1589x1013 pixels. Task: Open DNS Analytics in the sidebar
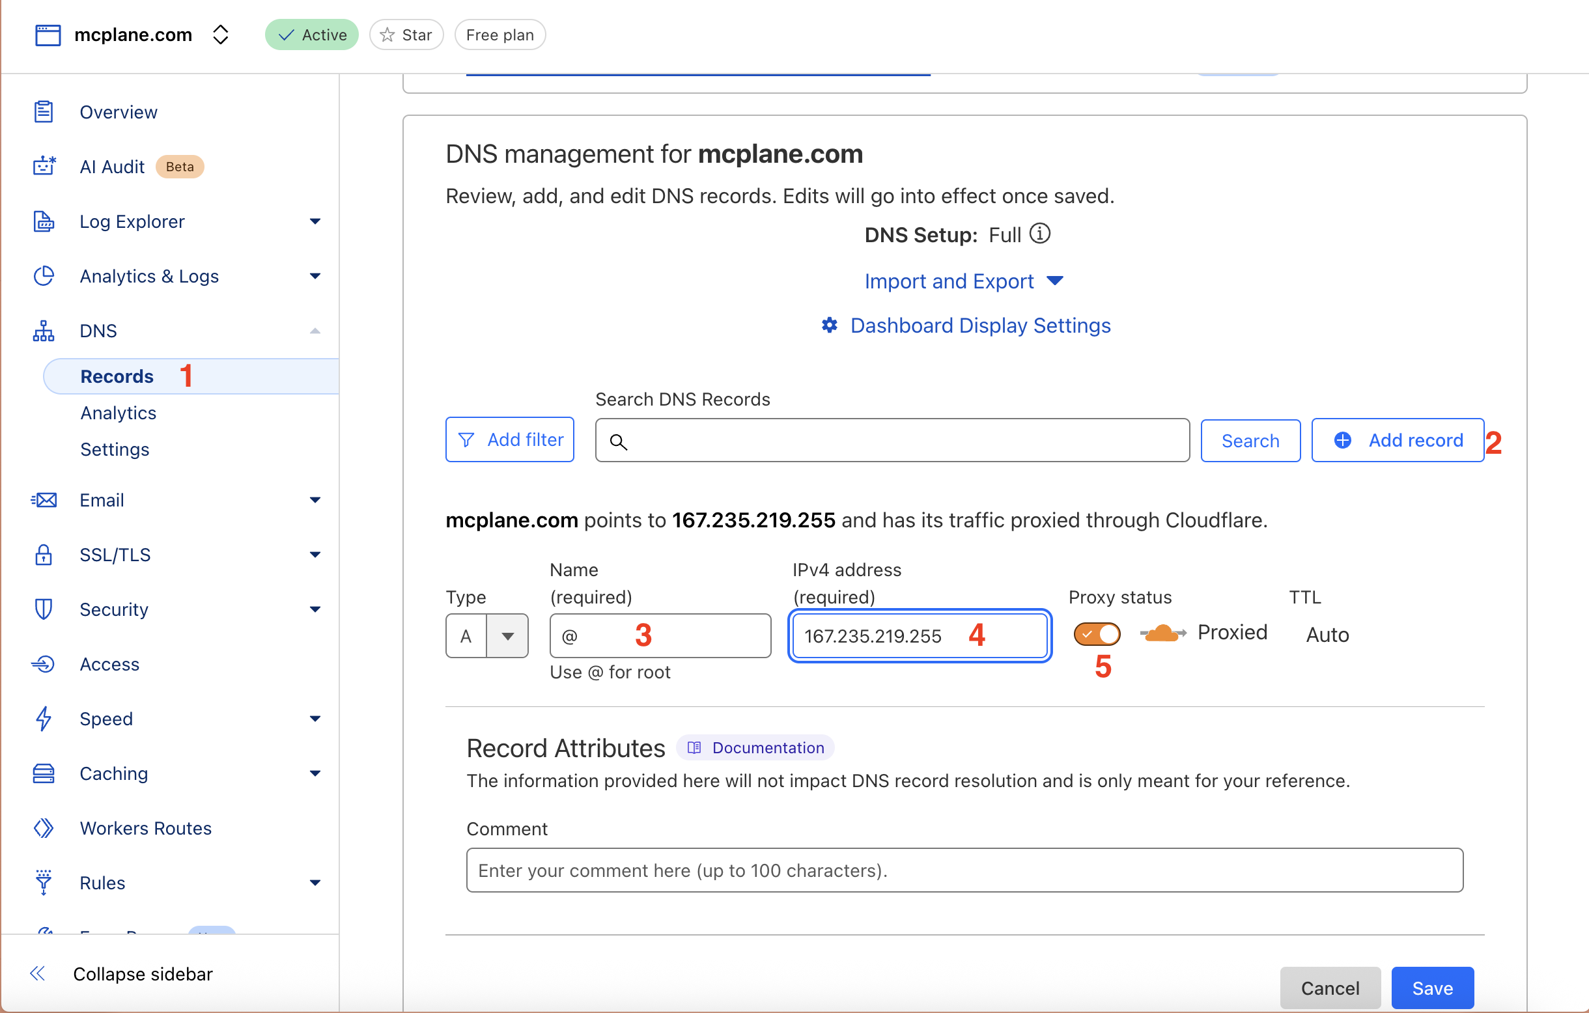(x=118, y=413)
